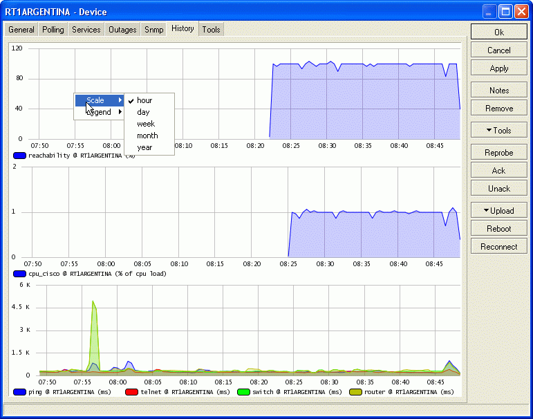Choose year scale in the submenu
Image resolution: width=533 pixels, height=419 pixels.
tap(149, 147)
